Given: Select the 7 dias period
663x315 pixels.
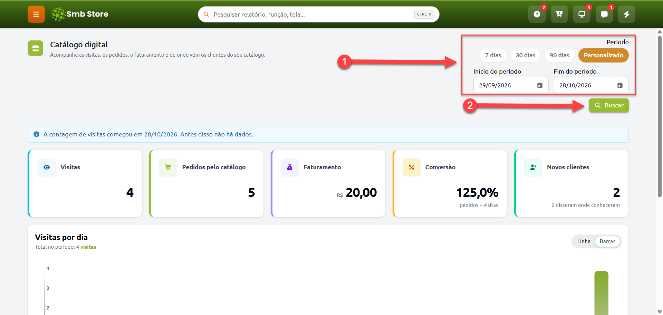Looking at the screenshot, I should click(x=493, y=55).
